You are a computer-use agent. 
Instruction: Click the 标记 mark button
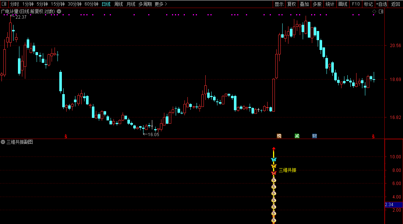point(368,4)
